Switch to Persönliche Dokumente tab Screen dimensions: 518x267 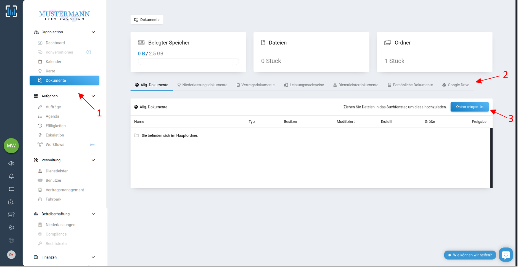pyautogui.click(x=410, y=85)
